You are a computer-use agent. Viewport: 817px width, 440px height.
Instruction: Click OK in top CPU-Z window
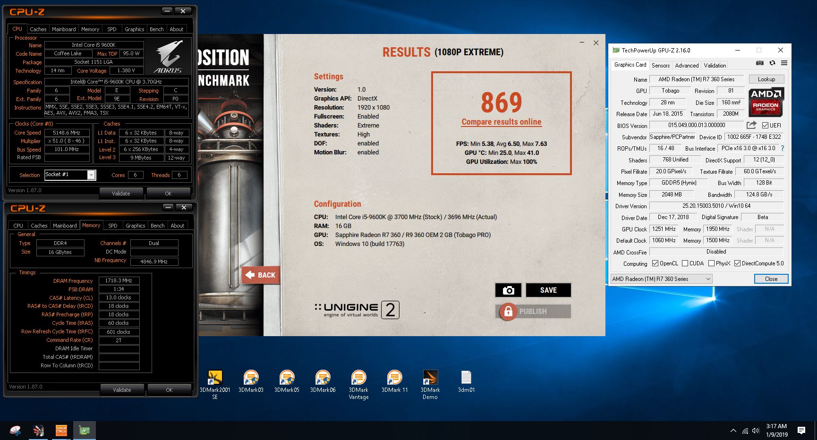pyautogui.click(x=168, y=194)
